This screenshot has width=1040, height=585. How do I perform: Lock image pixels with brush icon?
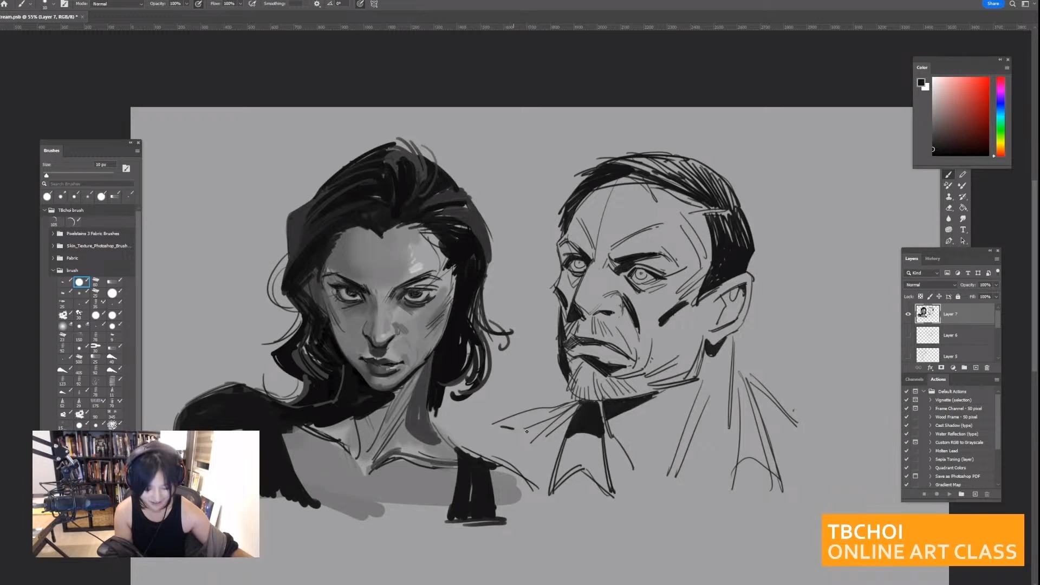click(x=930, y=297)
